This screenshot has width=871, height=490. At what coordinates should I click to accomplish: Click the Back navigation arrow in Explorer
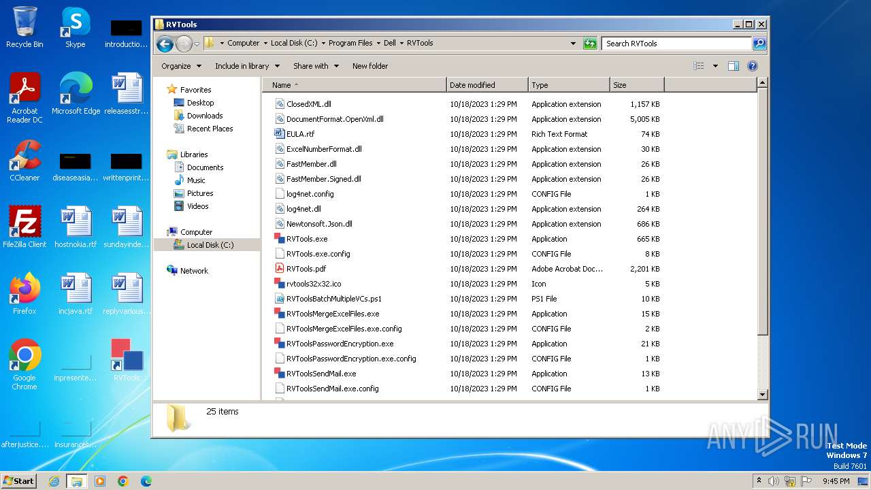click(x=165, y=44)
